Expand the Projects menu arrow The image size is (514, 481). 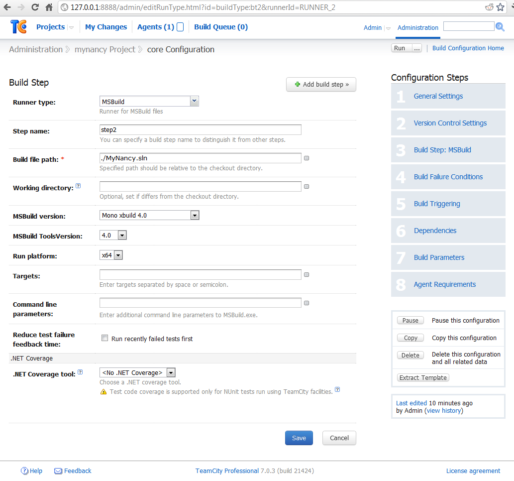click(x=71, y=27)
